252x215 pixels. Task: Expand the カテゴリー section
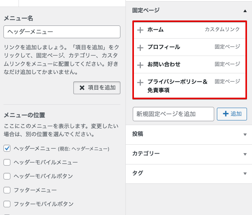coord(245,154)
